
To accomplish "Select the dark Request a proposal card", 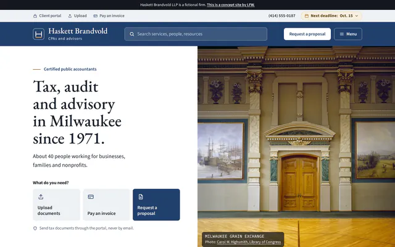I will pyautogui.click(x=156, y=204).
